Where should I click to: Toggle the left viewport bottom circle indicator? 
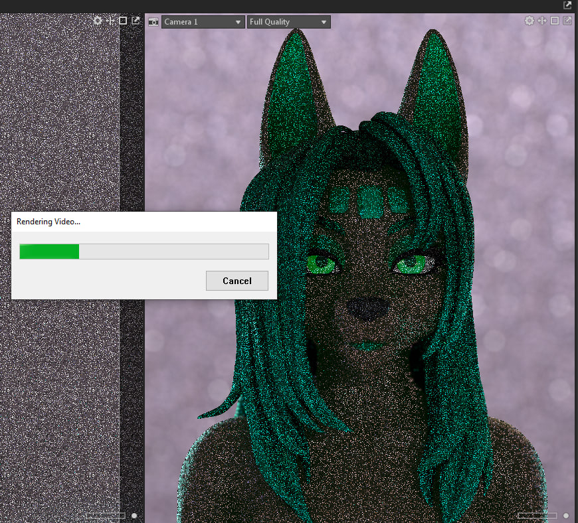tap(134, 515)
